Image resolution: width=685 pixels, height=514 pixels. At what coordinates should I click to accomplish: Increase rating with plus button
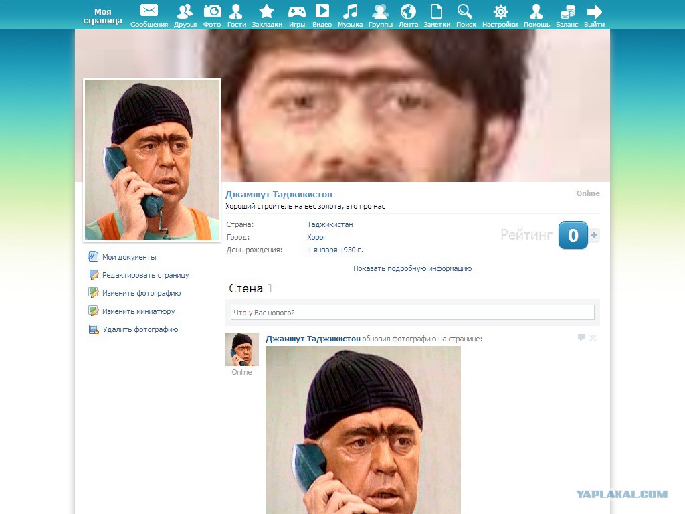[594, 235]
